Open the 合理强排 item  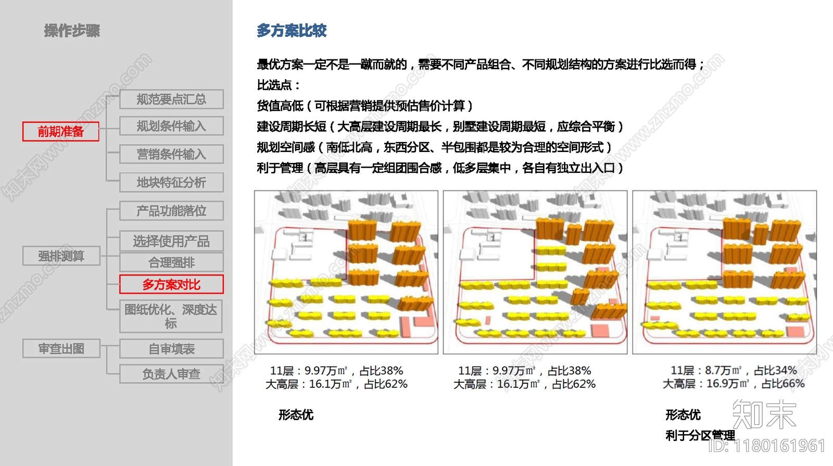click(171, 262)
